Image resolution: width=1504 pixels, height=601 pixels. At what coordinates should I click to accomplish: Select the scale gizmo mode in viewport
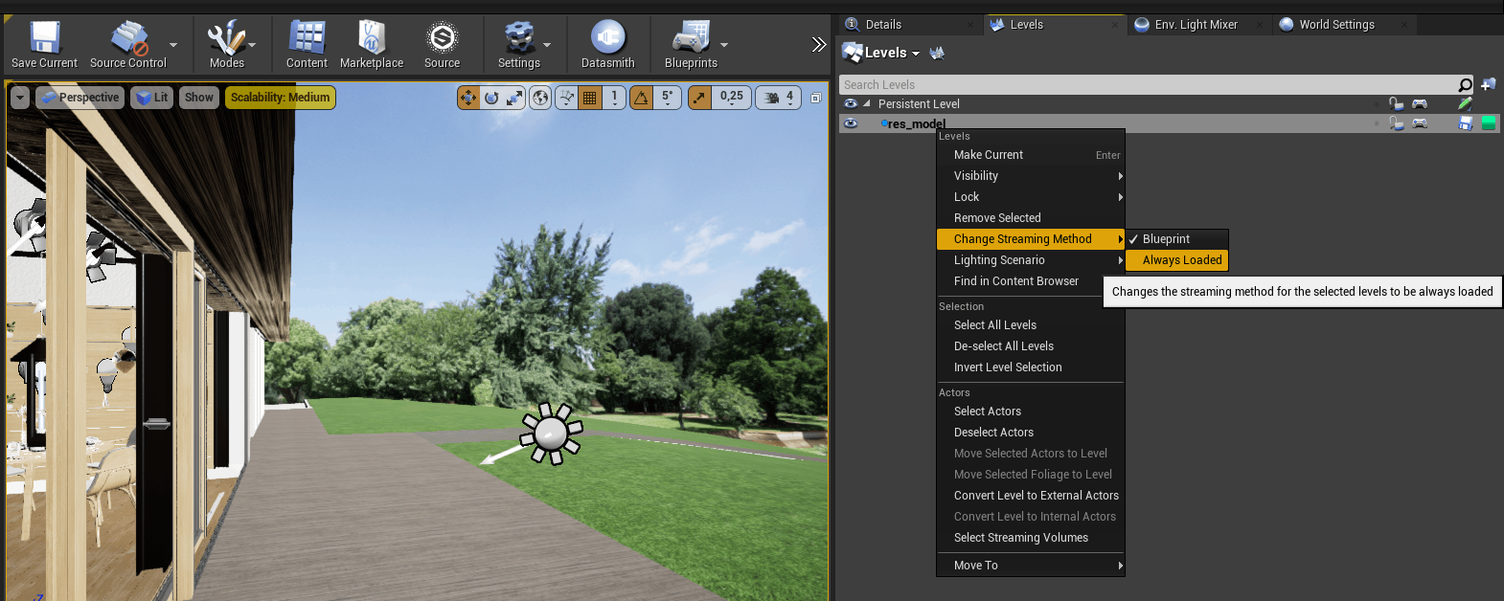514,98
